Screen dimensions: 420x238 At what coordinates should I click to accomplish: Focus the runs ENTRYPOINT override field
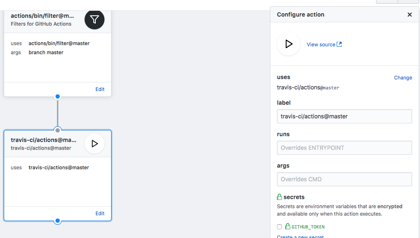click(344, 148)
